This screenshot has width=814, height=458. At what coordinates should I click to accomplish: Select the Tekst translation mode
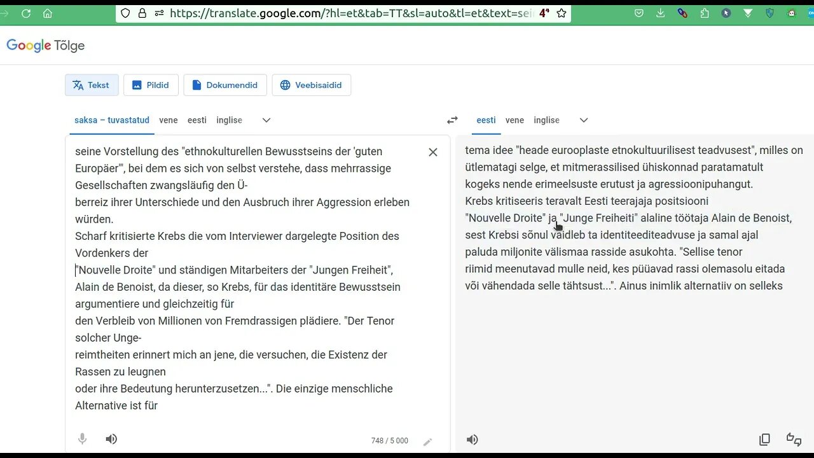[x=92, y=85]
